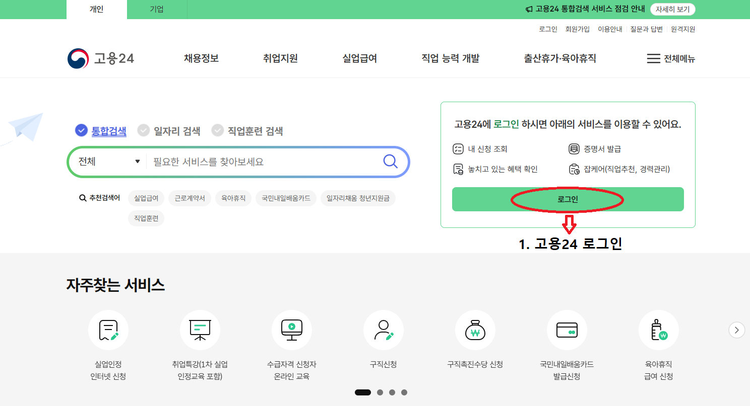Open the 국민내일배움카드 발급신청 card icon
Image resolution: width=750 pixels, height=406 pixels.
tap(567, 330)
